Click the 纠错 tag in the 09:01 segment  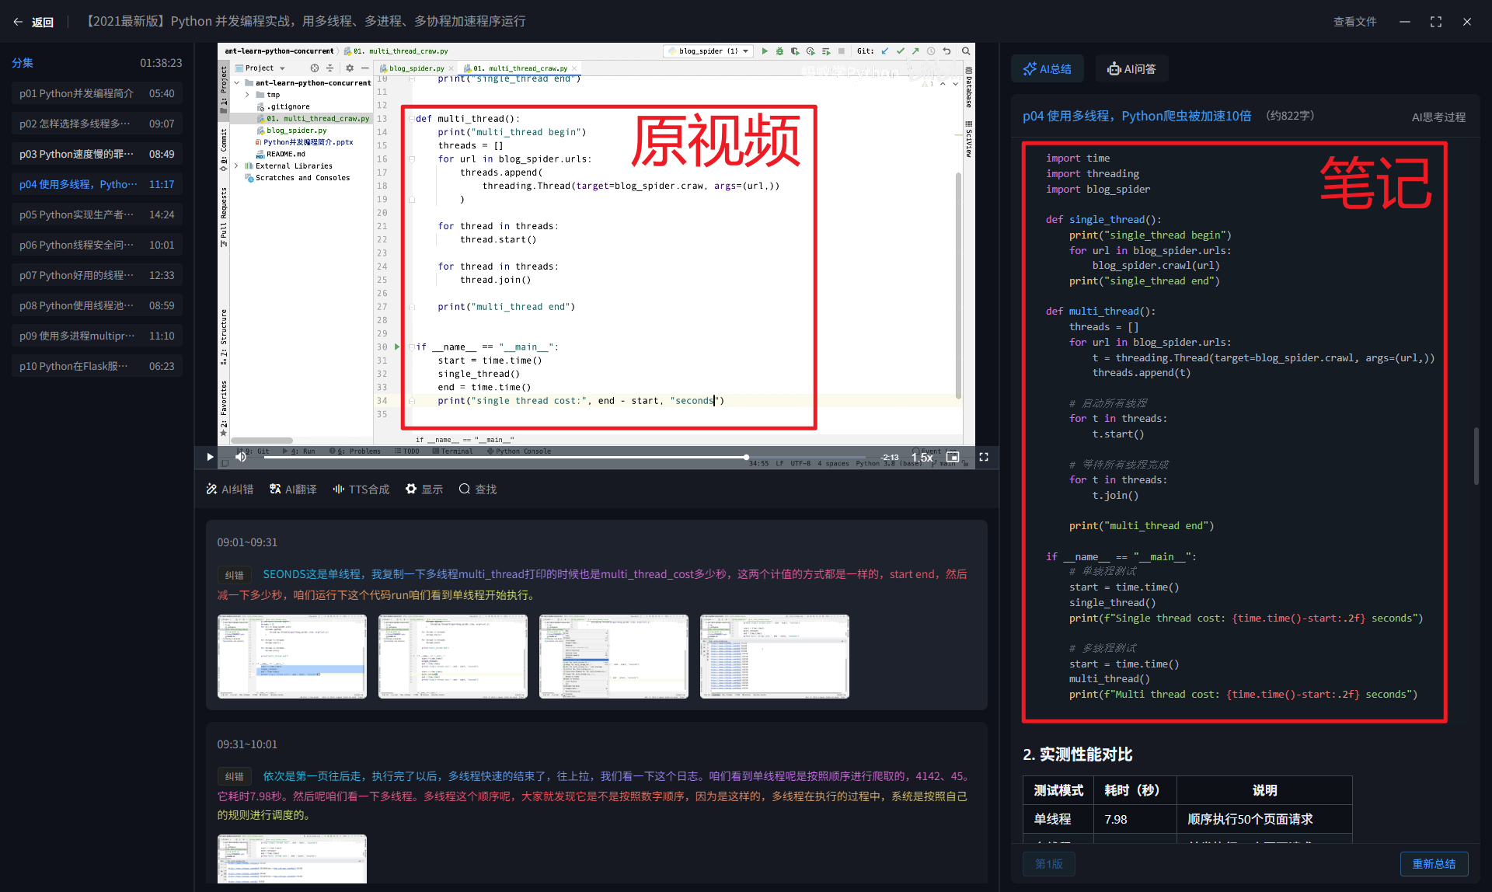tap(234, 575)
